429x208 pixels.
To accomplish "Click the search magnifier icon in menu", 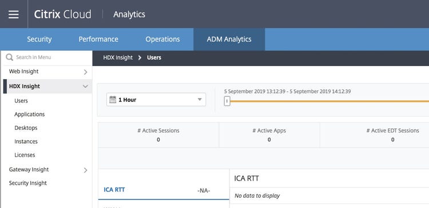I will click(x=9, y=57).
